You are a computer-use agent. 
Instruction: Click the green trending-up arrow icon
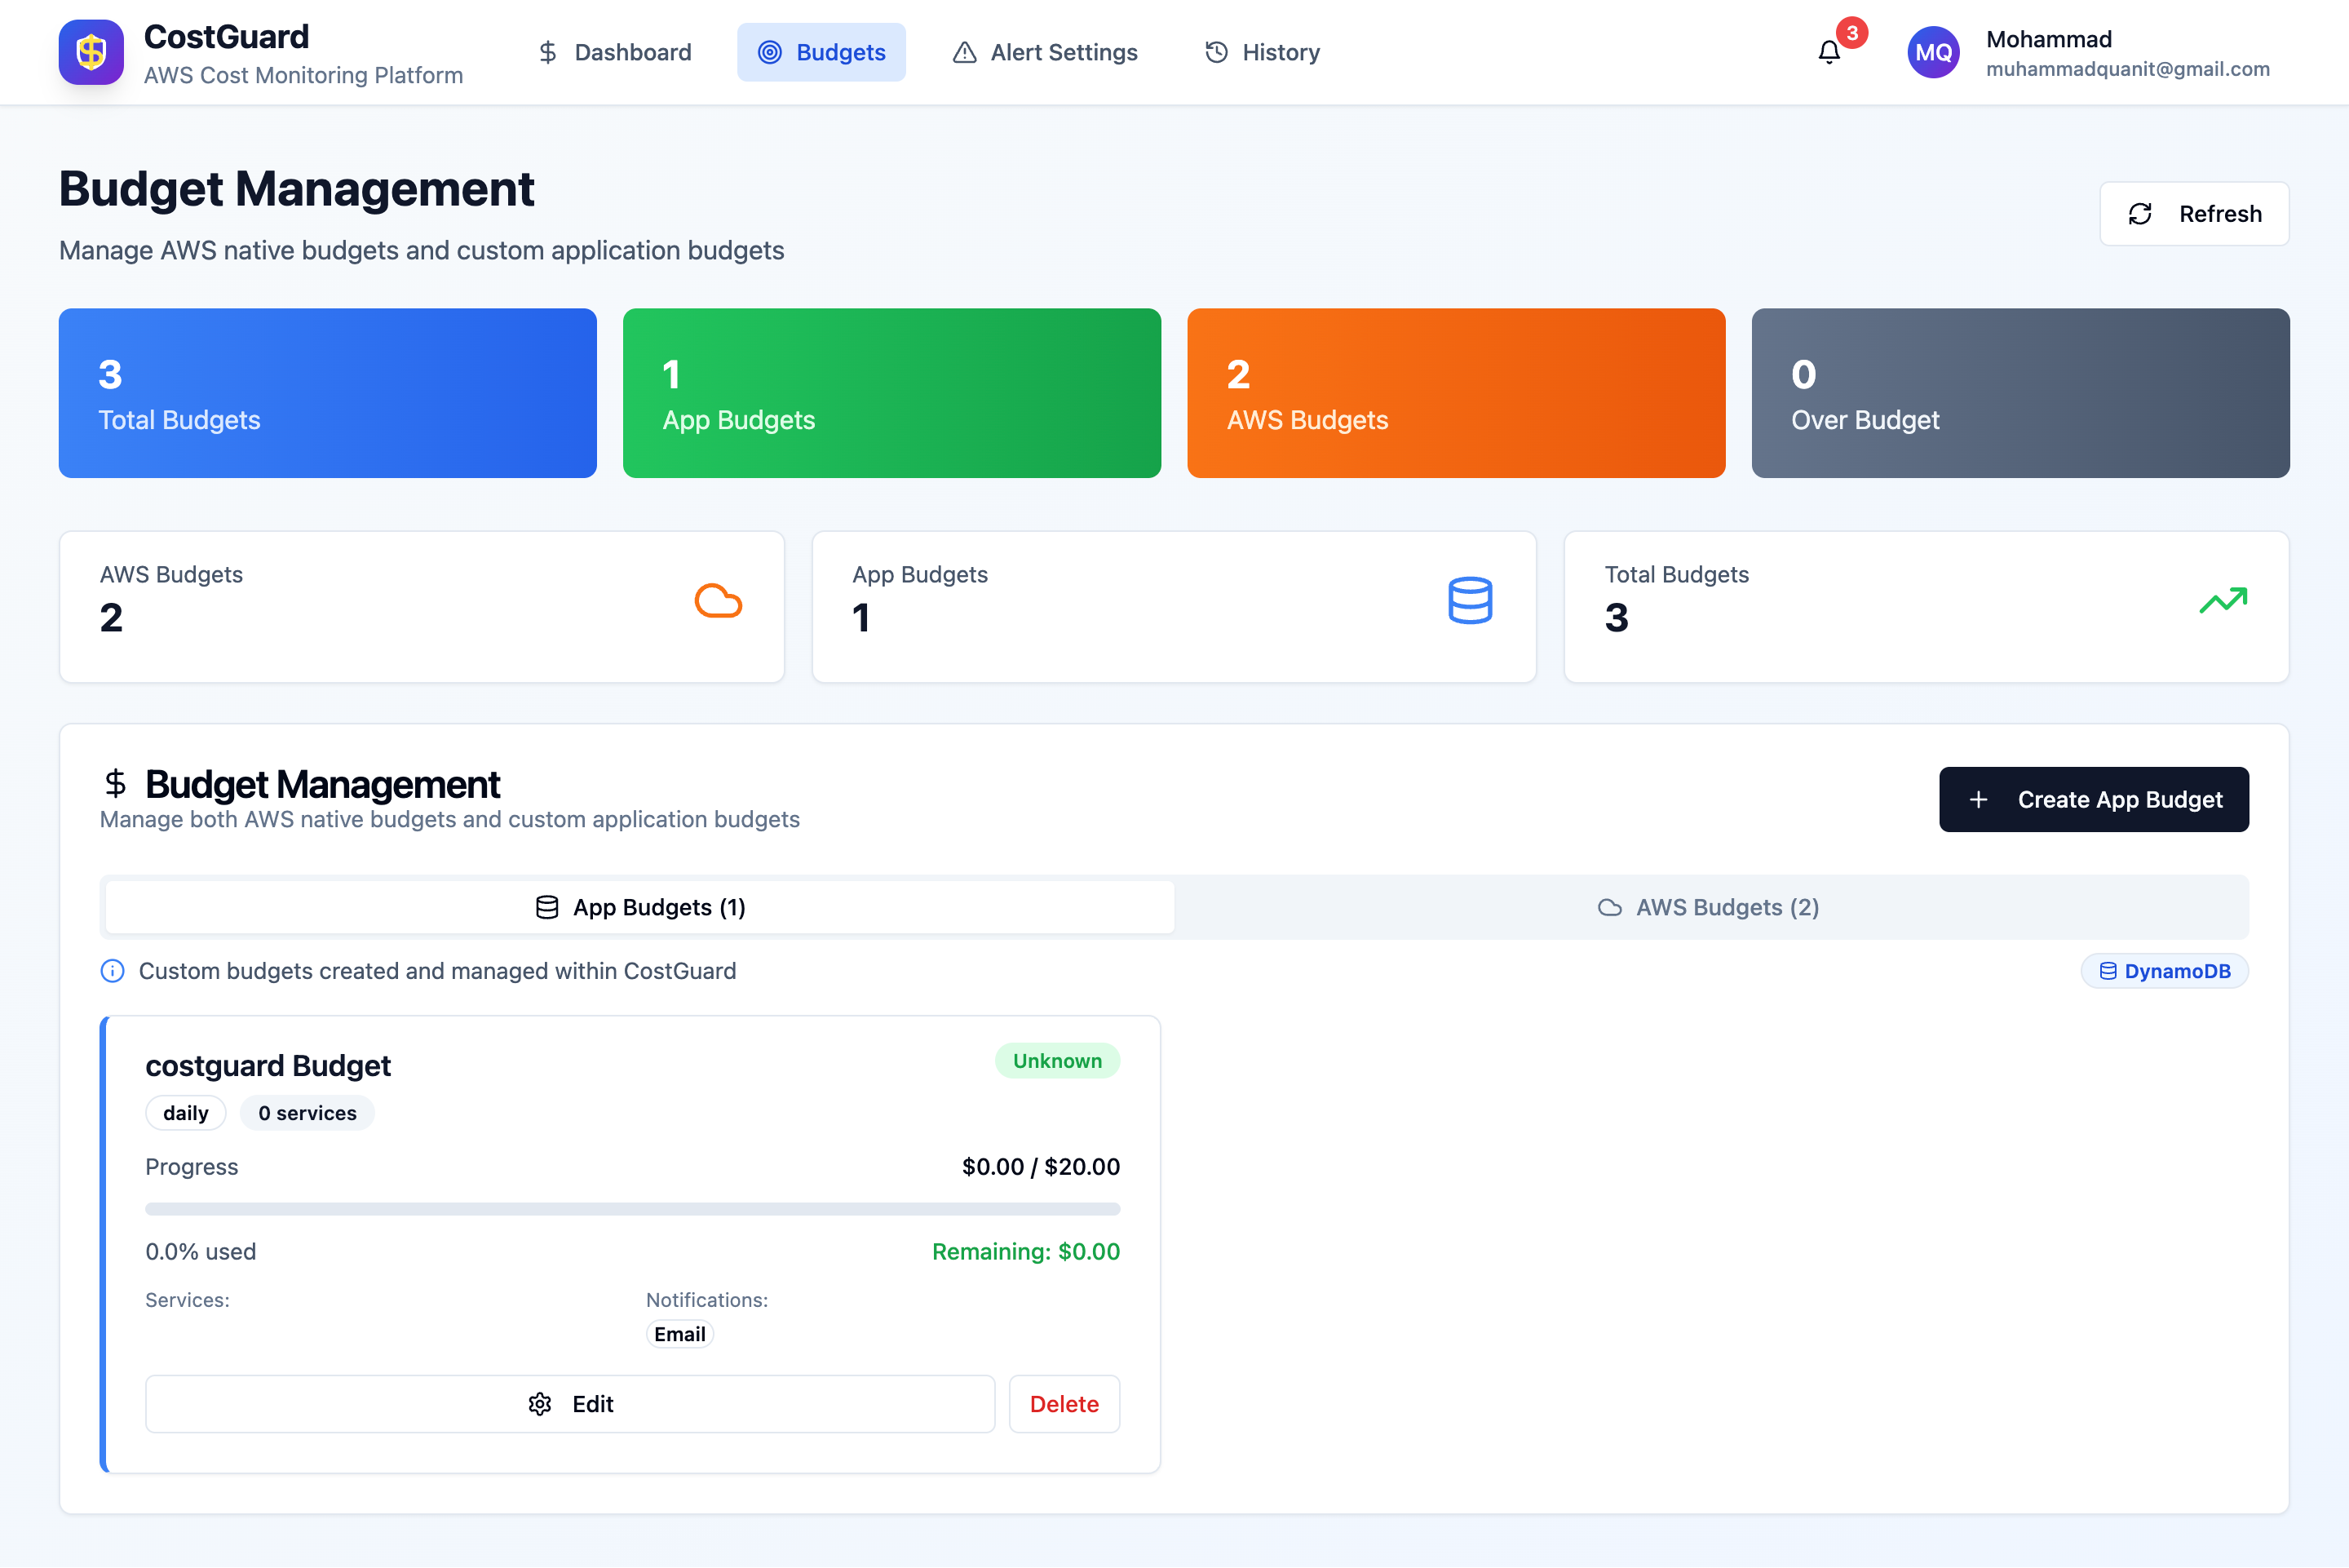pyautogui.click(x=2222, y=601)
